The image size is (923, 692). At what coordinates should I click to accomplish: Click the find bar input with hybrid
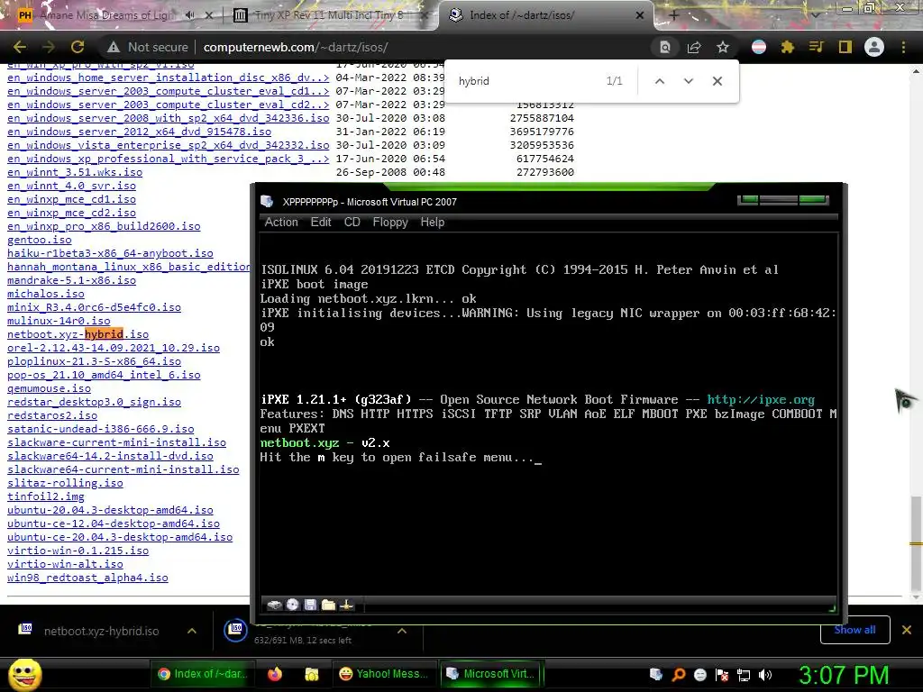pos(524,81)
